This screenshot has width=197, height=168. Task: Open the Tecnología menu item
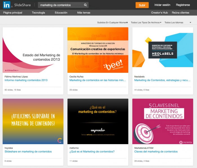click(x=39, y=13)
